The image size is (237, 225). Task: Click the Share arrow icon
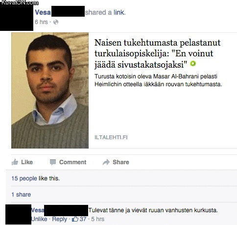(x=106, y=162)
